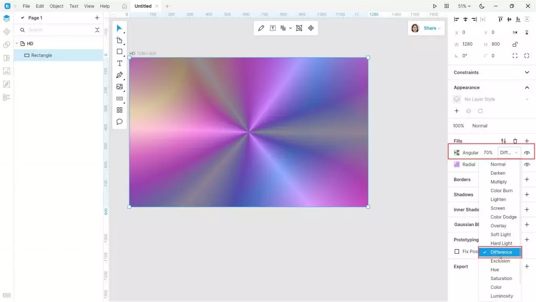
Task: Select the Artboard tool
Action: tap(119, 40)
